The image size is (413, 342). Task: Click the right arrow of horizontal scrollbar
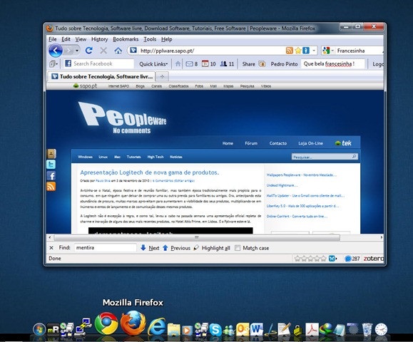(x=381, y=237)
